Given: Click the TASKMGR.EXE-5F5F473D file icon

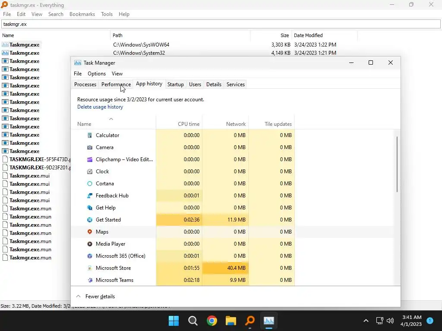Looking at the screenshot, I should [x=5, y=159].
